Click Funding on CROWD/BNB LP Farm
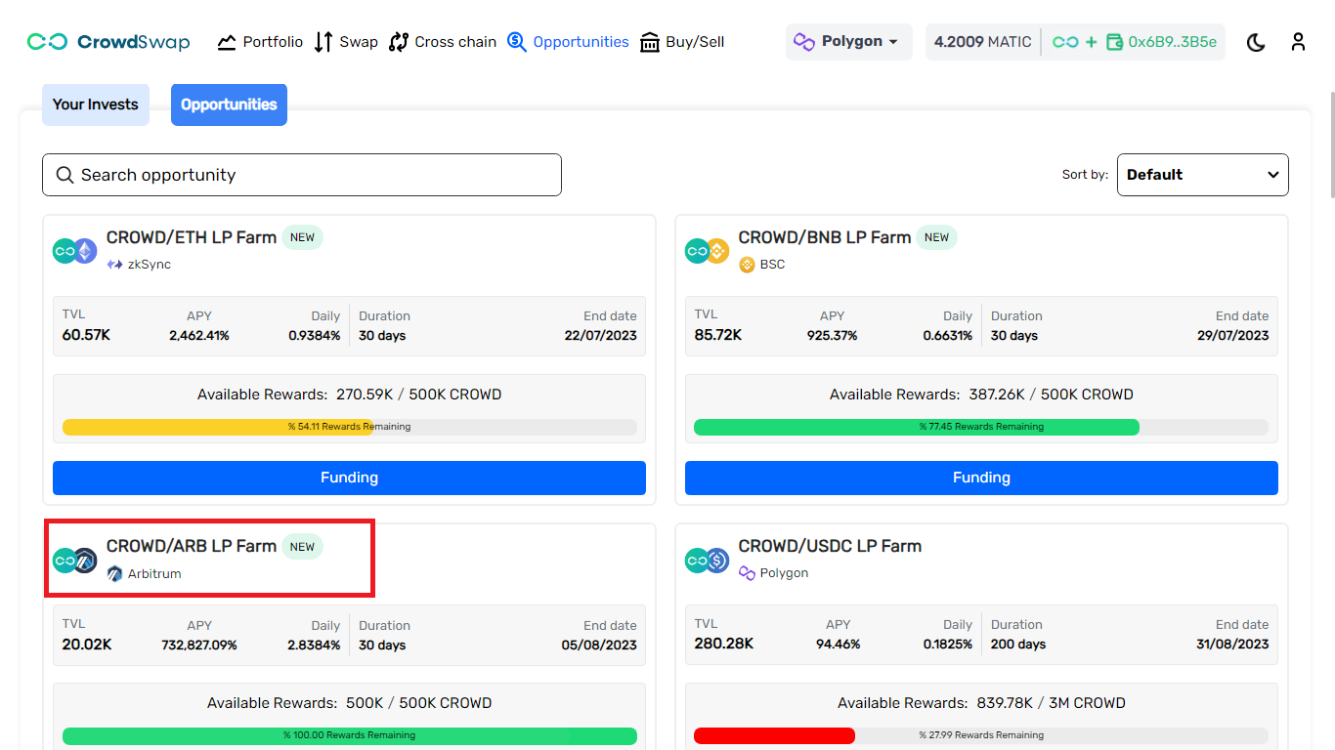1335x750 pixels. coord(981,478)
